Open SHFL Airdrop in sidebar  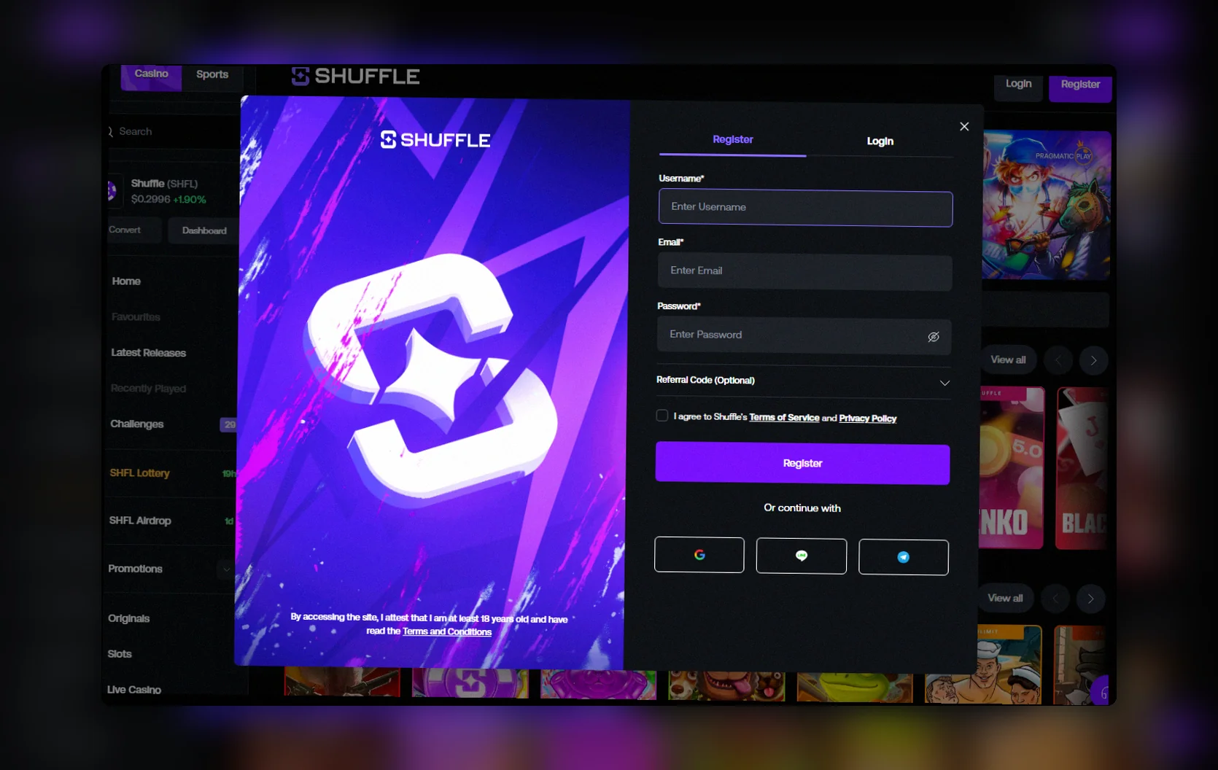click(x=139, y=521)
